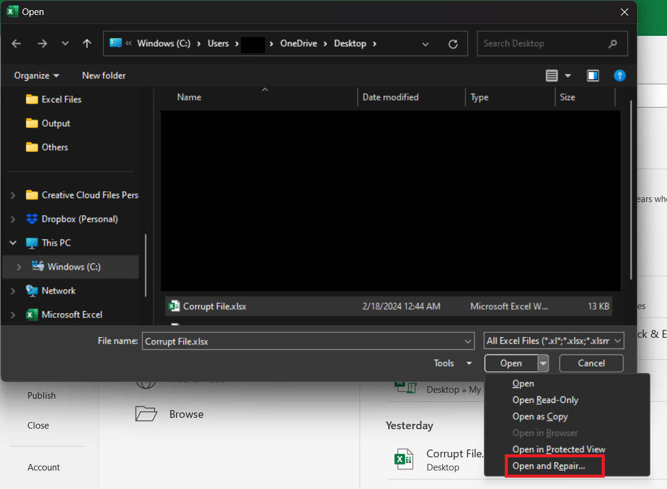Open the blue help icon

(x=620, y=76)
